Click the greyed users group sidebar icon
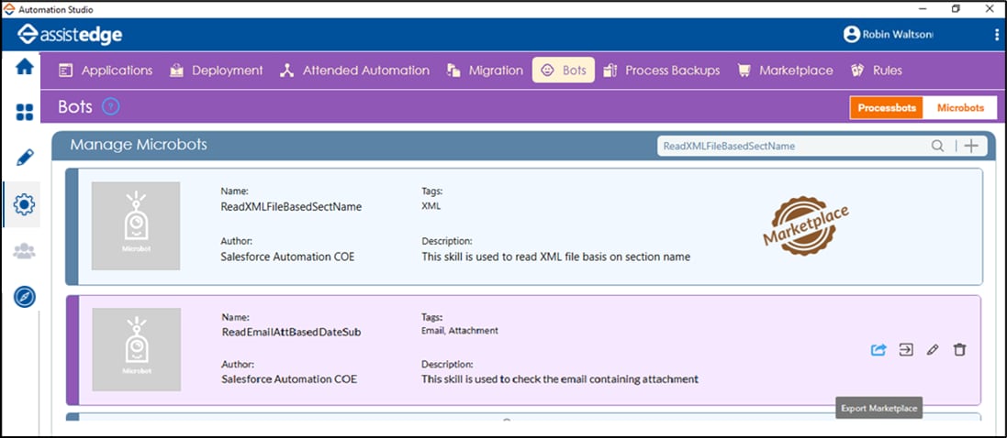Viewport: 1007px width, 438px height. tap(25, 251)
